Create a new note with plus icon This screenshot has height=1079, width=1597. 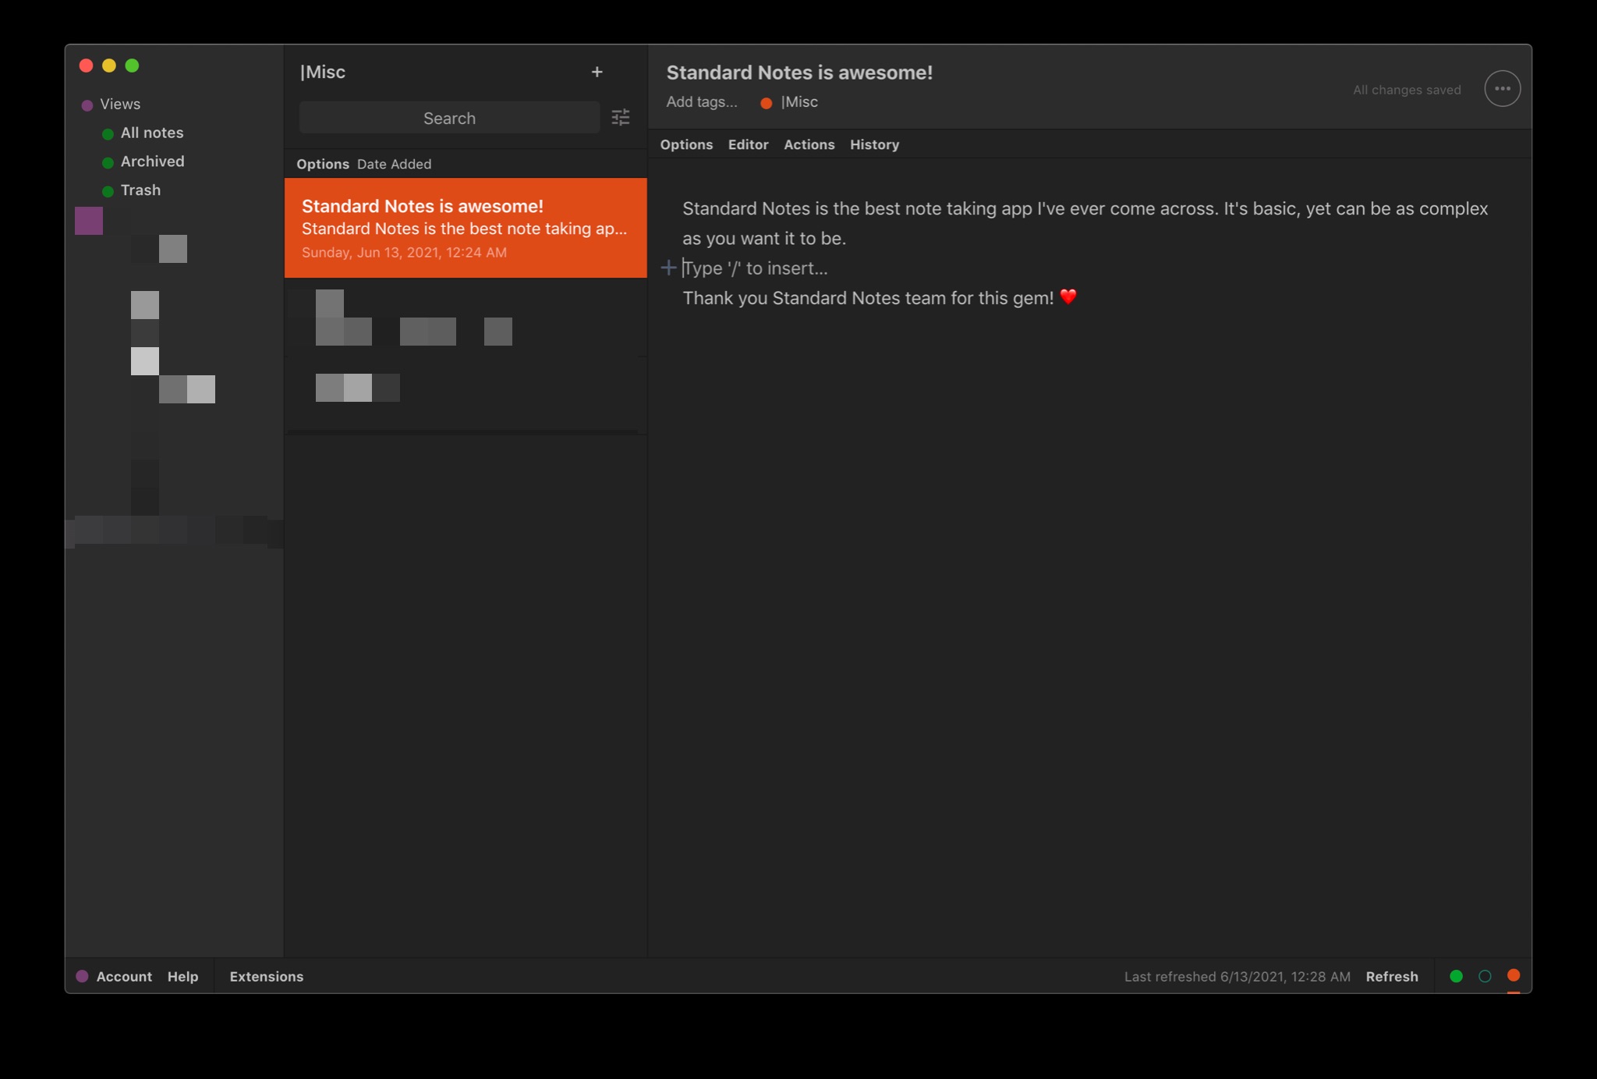tap(597, 72)
